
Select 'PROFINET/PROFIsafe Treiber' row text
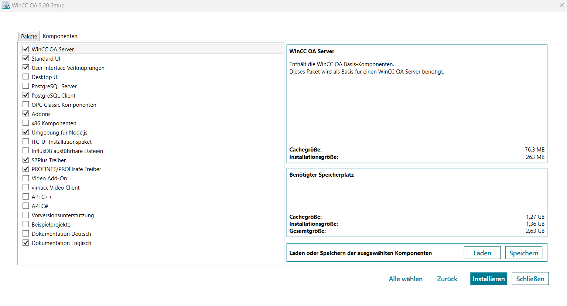point(66,169)
